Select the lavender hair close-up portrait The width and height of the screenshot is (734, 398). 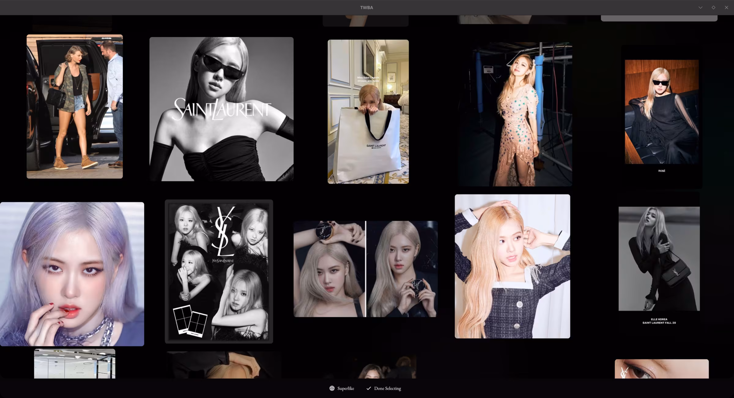(72, 274)
